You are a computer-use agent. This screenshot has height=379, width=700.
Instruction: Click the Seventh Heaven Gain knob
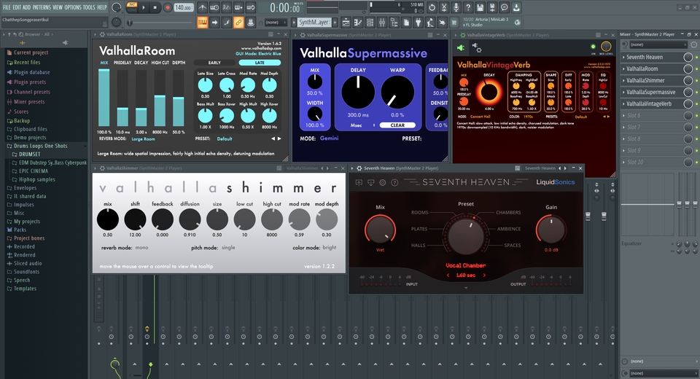(551, 230)
